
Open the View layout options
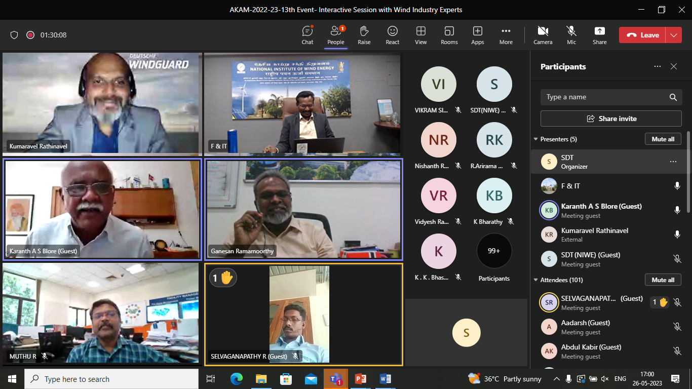coord(420,35)
